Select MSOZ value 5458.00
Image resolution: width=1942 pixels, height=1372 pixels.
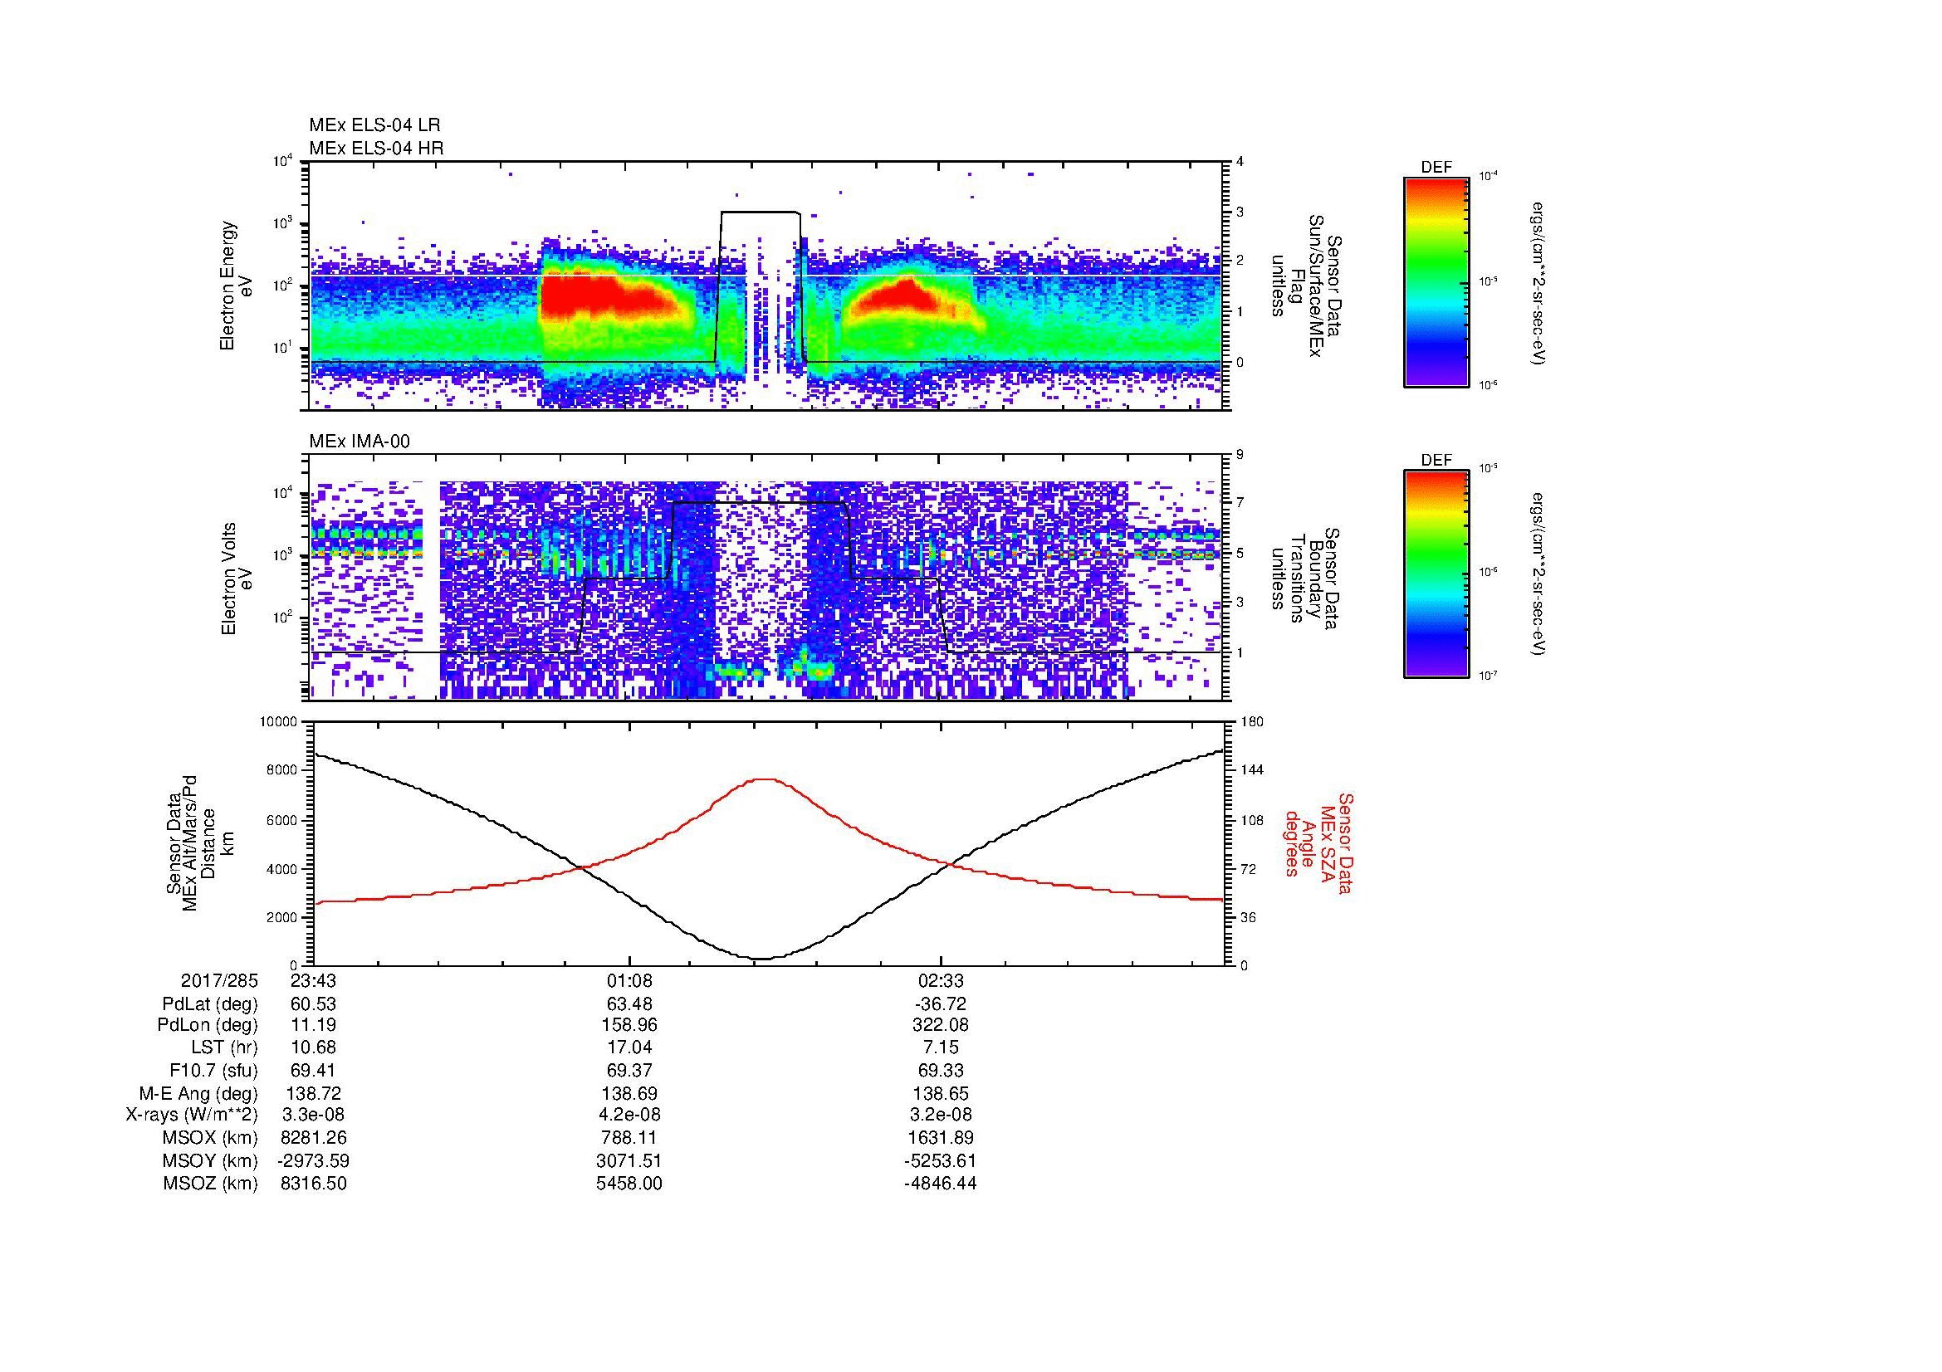click(x=629, y=1184)
